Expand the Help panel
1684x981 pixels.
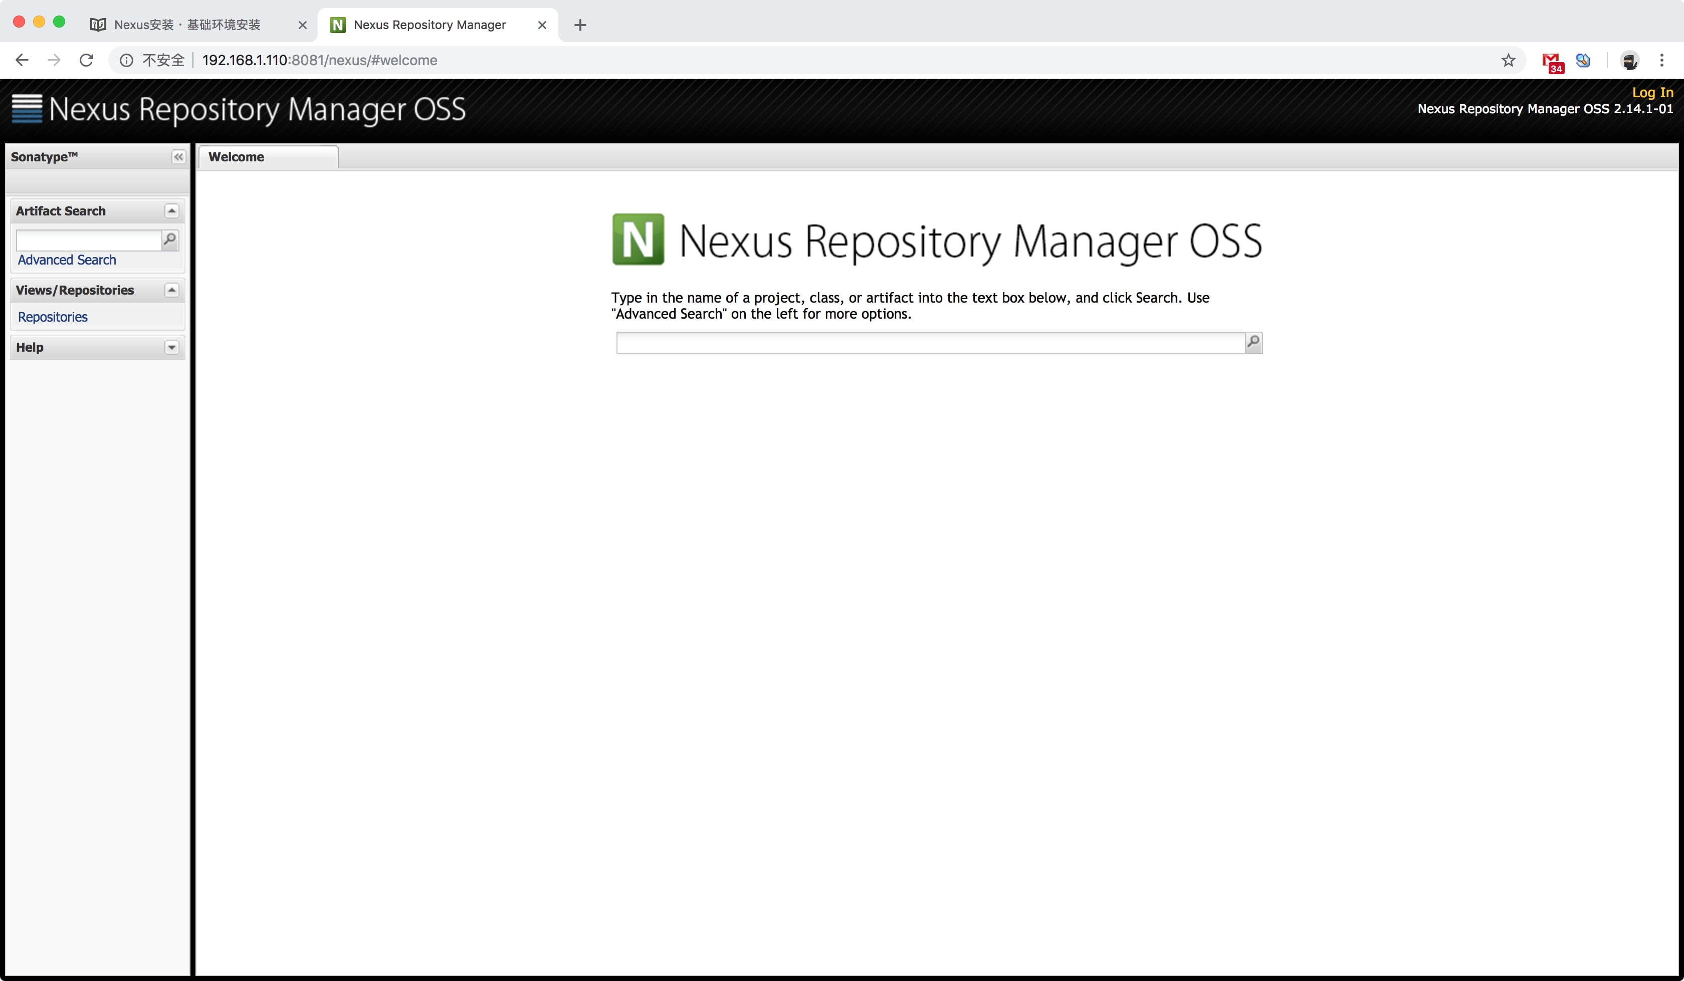click(172, 348)
